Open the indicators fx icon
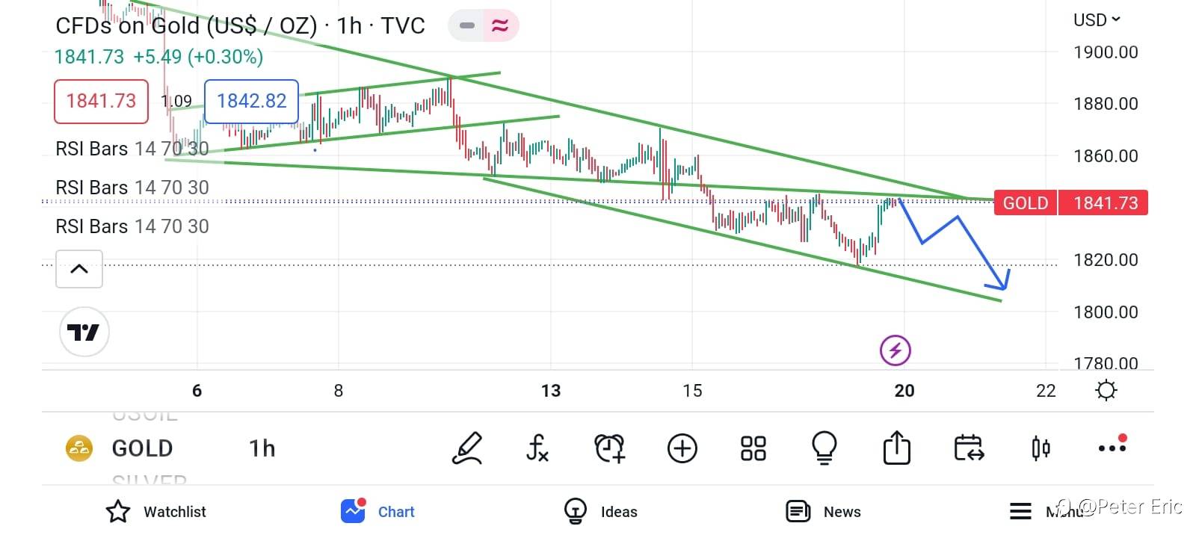 (x=537, y=448)
